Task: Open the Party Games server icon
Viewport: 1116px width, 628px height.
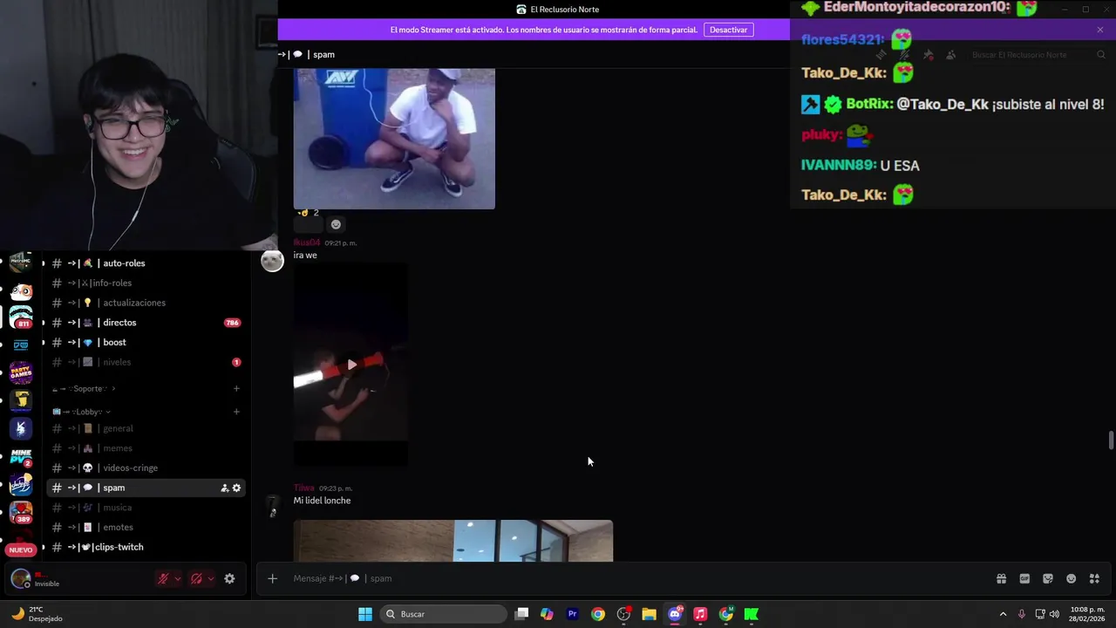Action: click(x=21, y=372)
